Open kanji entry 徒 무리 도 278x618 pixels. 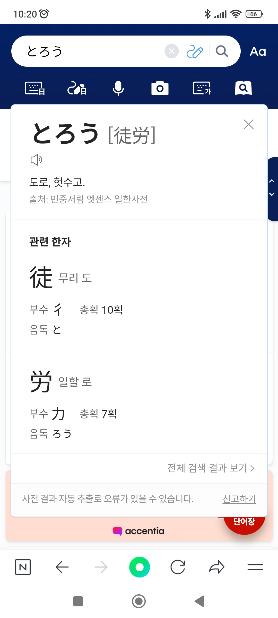(41, 278)
